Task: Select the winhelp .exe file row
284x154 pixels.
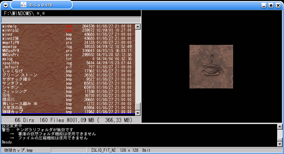Action: click(x=68, y=26)
